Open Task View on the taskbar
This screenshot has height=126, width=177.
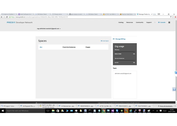[x=48, y=111]
